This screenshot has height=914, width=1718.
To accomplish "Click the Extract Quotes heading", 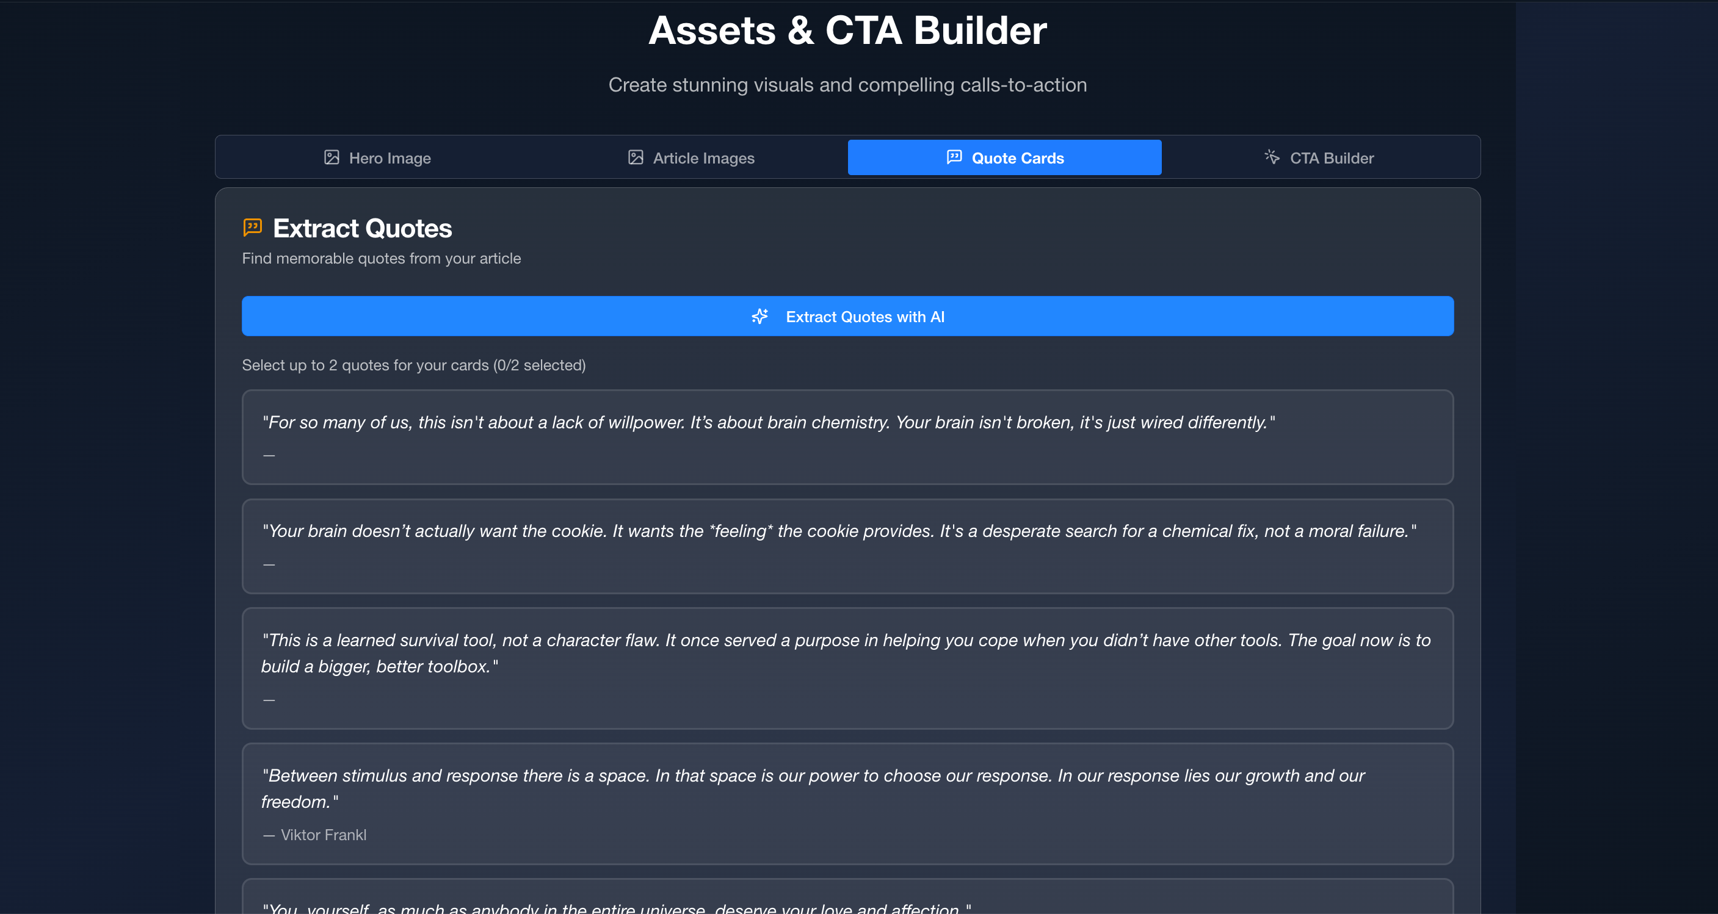I will [362, 229].
